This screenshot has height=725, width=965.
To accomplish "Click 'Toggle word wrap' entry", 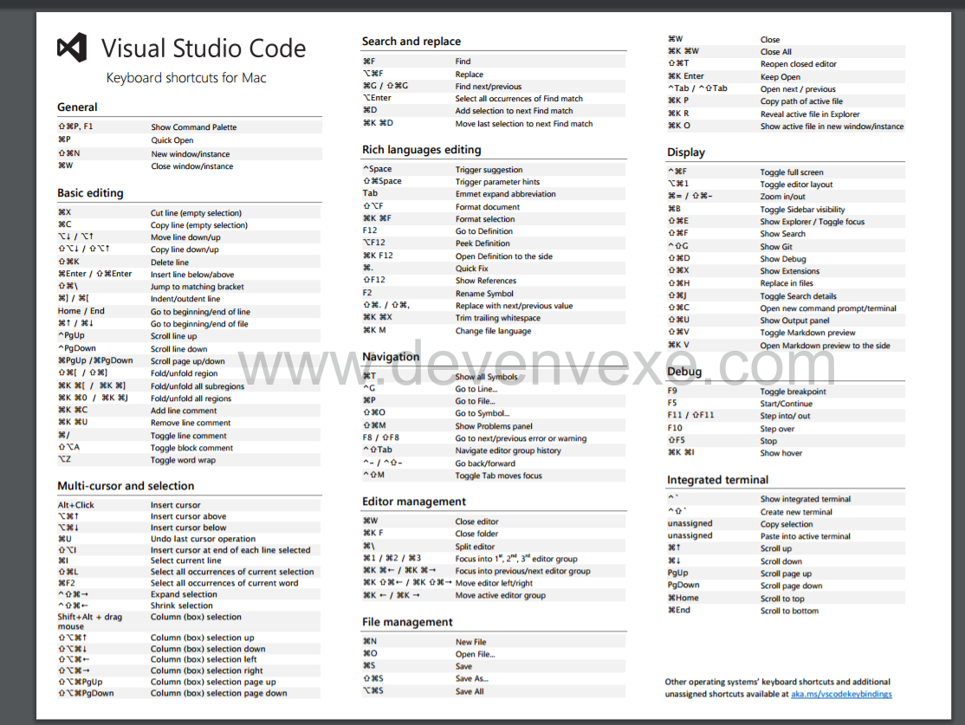I will click(x=183, y=460).
